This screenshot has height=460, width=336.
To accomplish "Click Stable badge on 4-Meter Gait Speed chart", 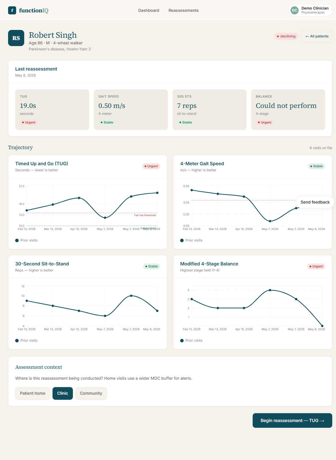I will [x=316, y=166].
